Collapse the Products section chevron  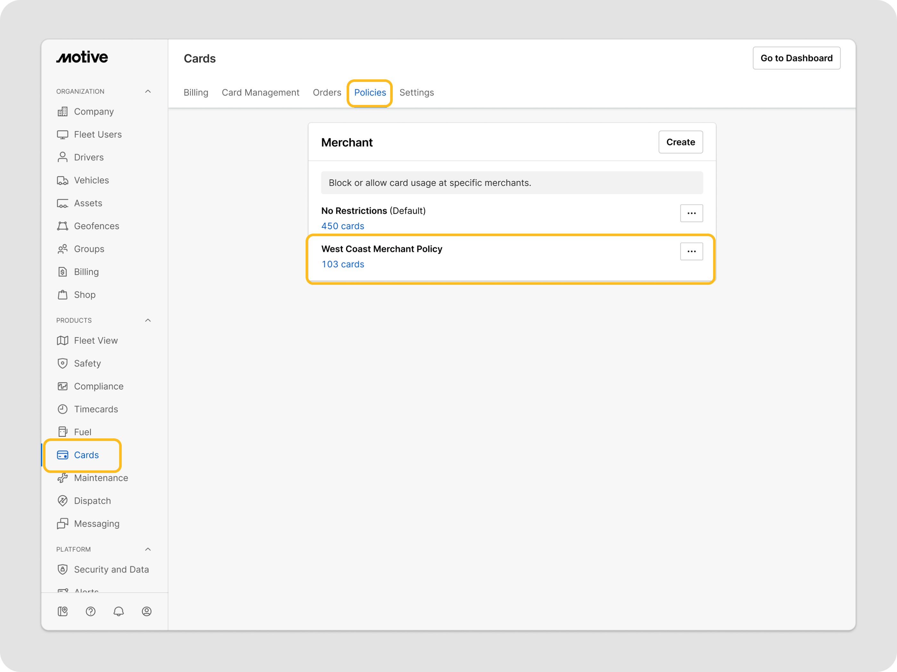(x=148, y=320)
